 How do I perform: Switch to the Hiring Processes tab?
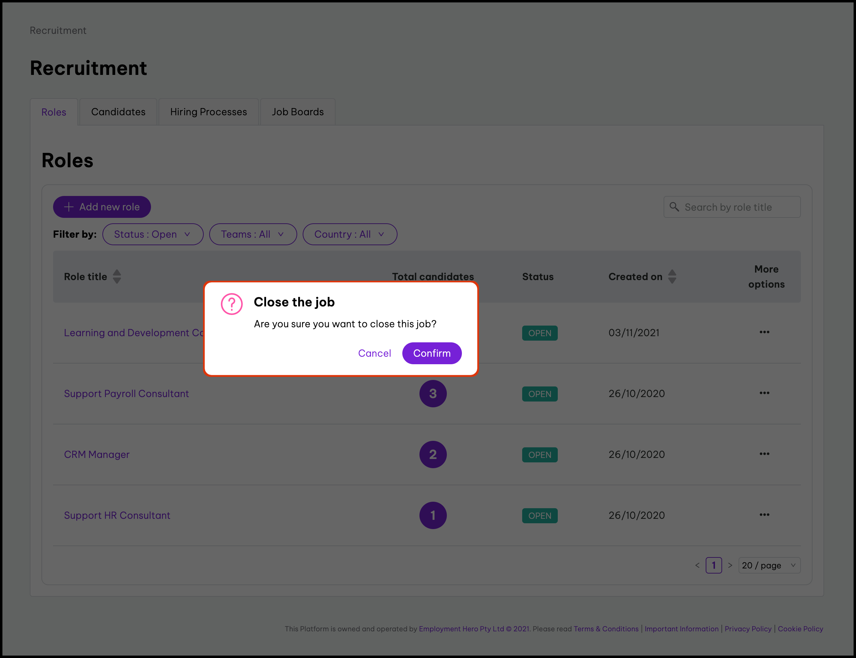coord(208,112)
